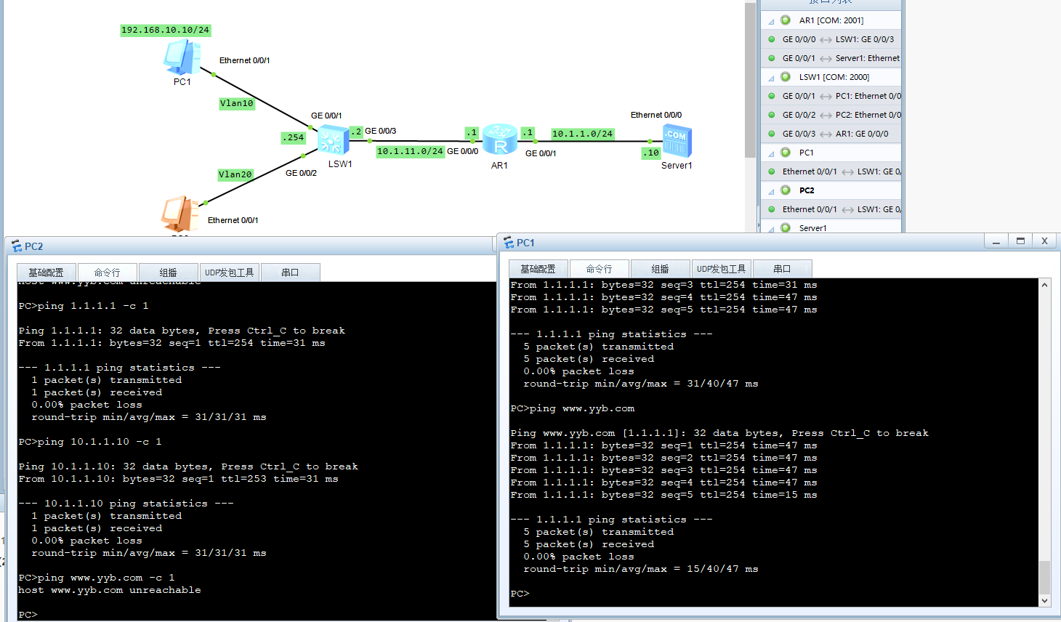The height and width of the screenshot is (622, 1061).
Task: Click LSW1 status indicator in interface list
Action: [786, 77]
